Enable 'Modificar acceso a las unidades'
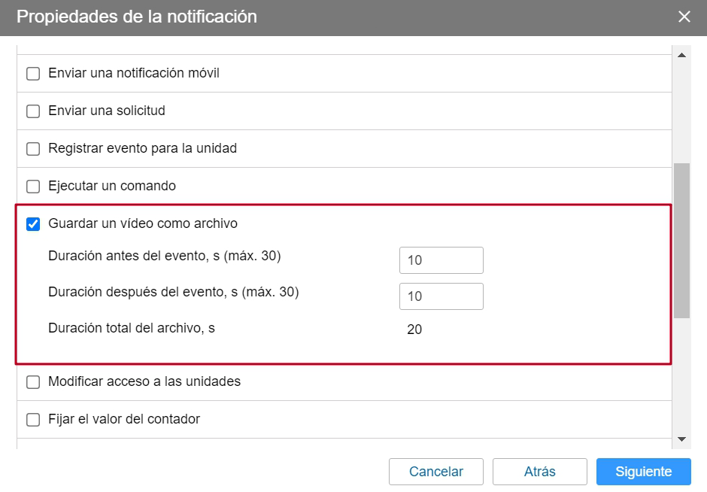707x492 pixels. pyautogui.click(x=33, y=381)
